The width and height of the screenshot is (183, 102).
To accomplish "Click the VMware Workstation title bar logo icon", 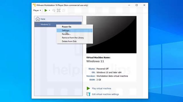I will [34, 5].
